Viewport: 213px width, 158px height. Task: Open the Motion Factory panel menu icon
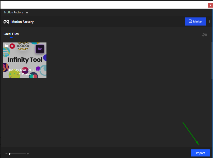(x=27, y=12)
